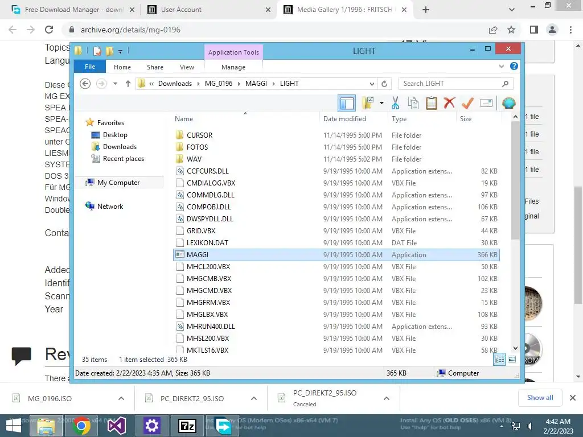The height and width of the screenshot is (437, 583).
Task: Select the LEXIKON.DAT file
Action: (336, 242)
